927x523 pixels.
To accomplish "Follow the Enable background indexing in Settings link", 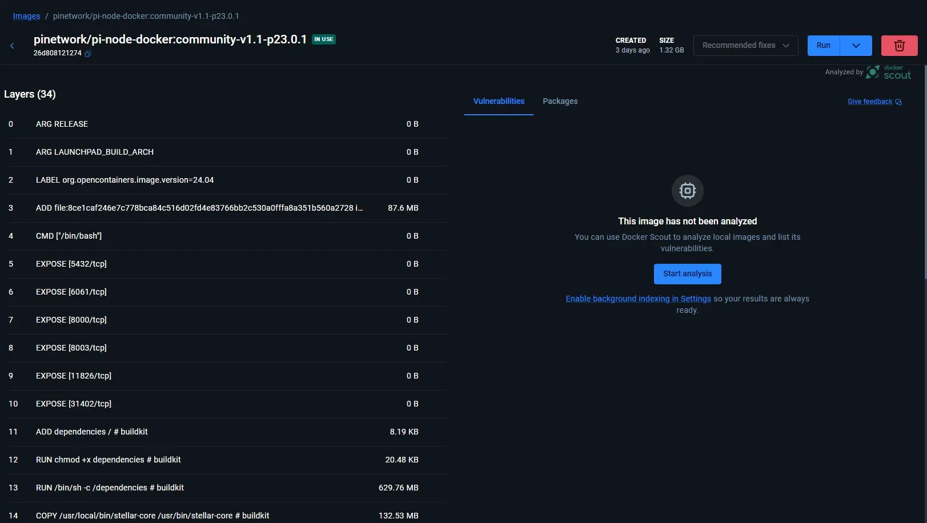I will tap(639, 299).
